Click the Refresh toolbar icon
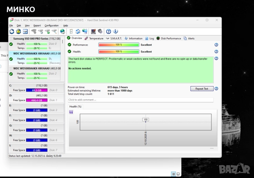 [x=12, y=31]
